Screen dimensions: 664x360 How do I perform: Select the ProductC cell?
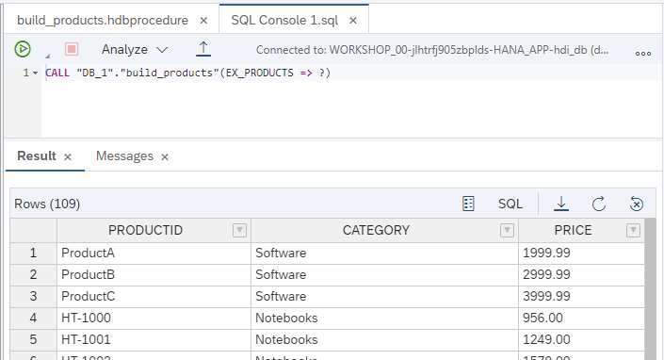click(x=154, y=297)
